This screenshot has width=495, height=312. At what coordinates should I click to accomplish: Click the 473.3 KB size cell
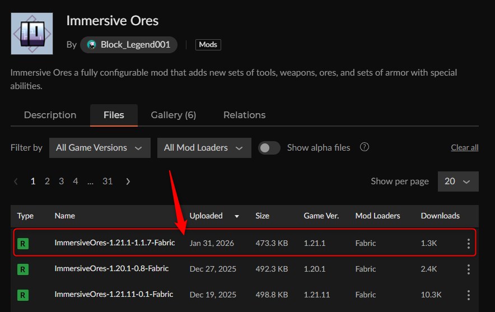click(x=272, y=243)
